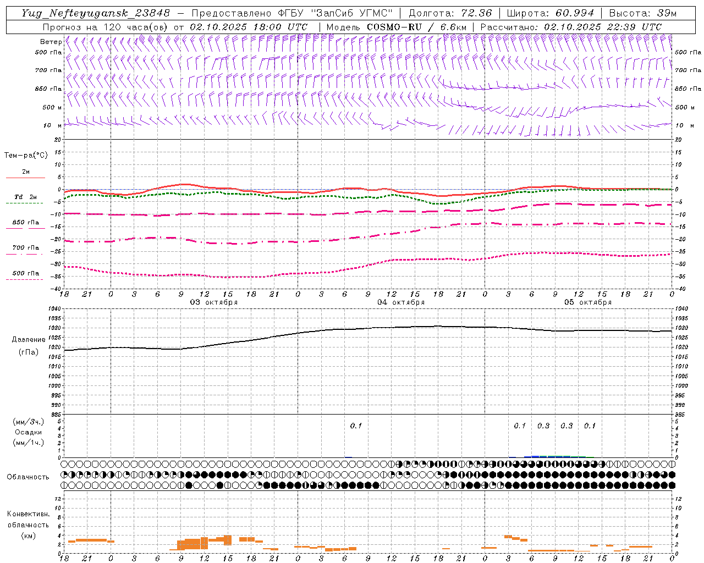
Task: Select the text Предоставлено ФГБУ "ЗапСиб УГМС"
Action: click(x=292, y=13)
